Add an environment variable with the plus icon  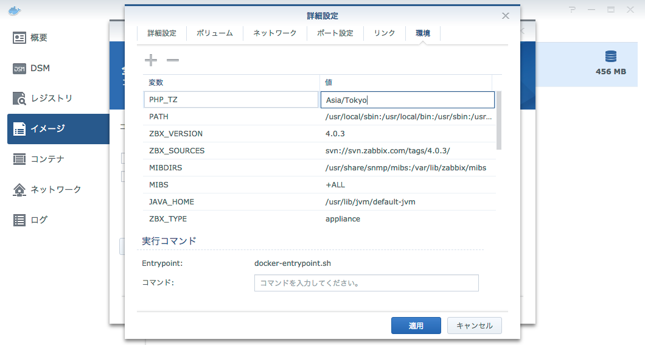(x=151, y=60)
